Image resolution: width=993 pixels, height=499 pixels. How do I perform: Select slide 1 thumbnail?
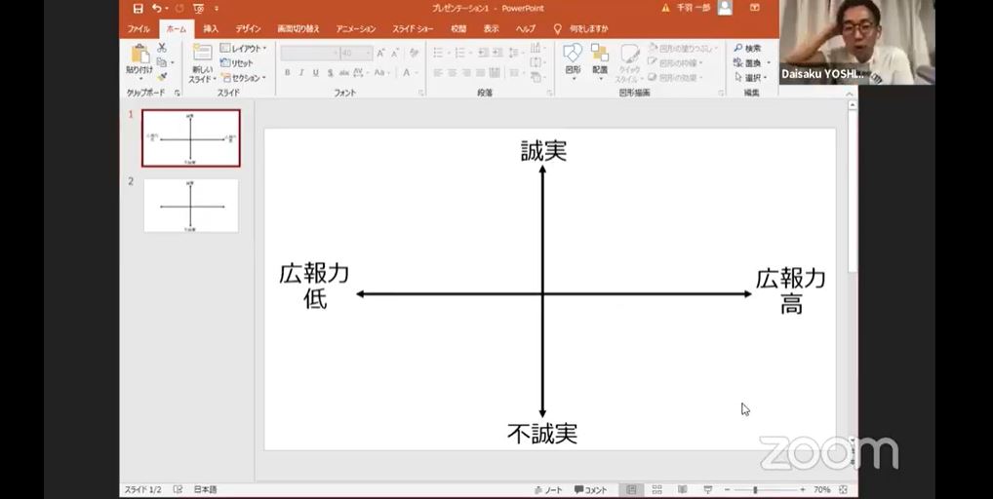(x=190, y=137)
